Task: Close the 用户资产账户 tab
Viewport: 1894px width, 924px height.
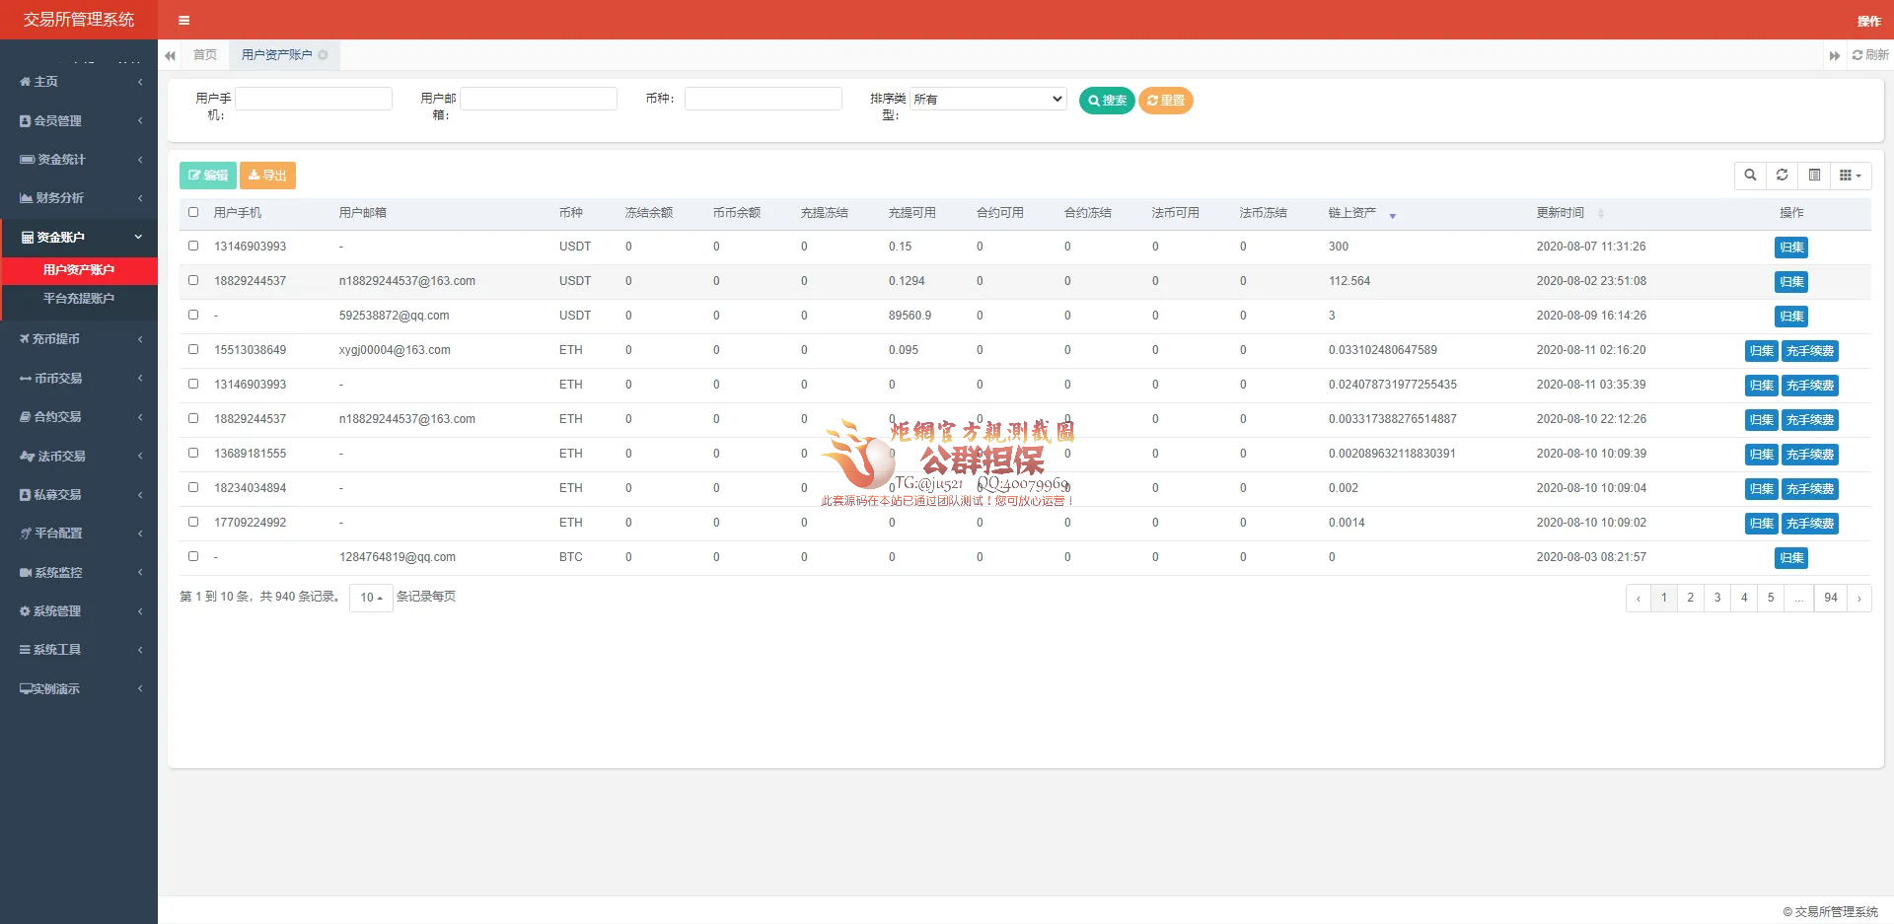Action: [324, 55]
